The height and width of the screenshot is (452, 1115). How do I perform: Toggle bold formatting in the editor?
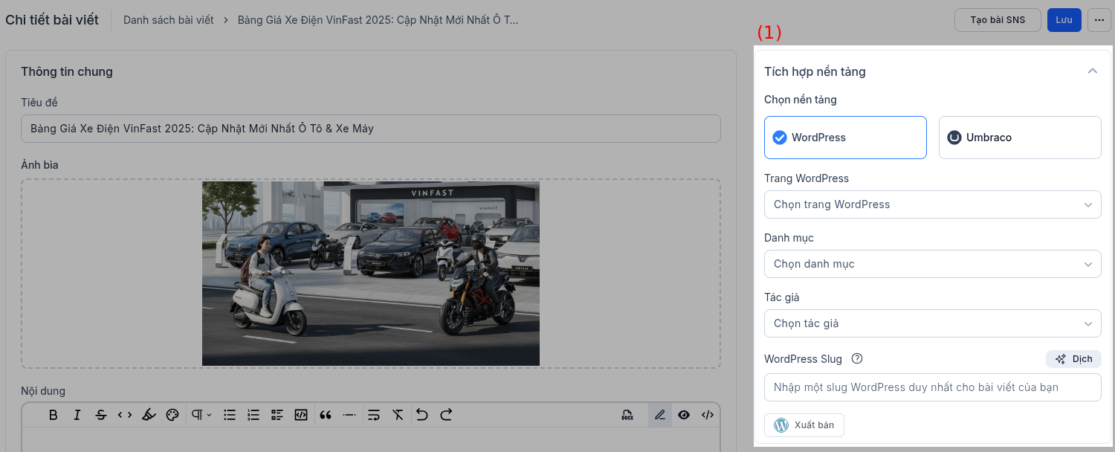54,415
